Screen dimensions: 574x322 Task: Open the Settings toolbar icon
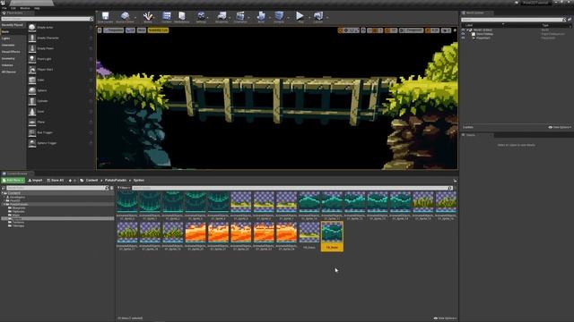tap(201, 17)
